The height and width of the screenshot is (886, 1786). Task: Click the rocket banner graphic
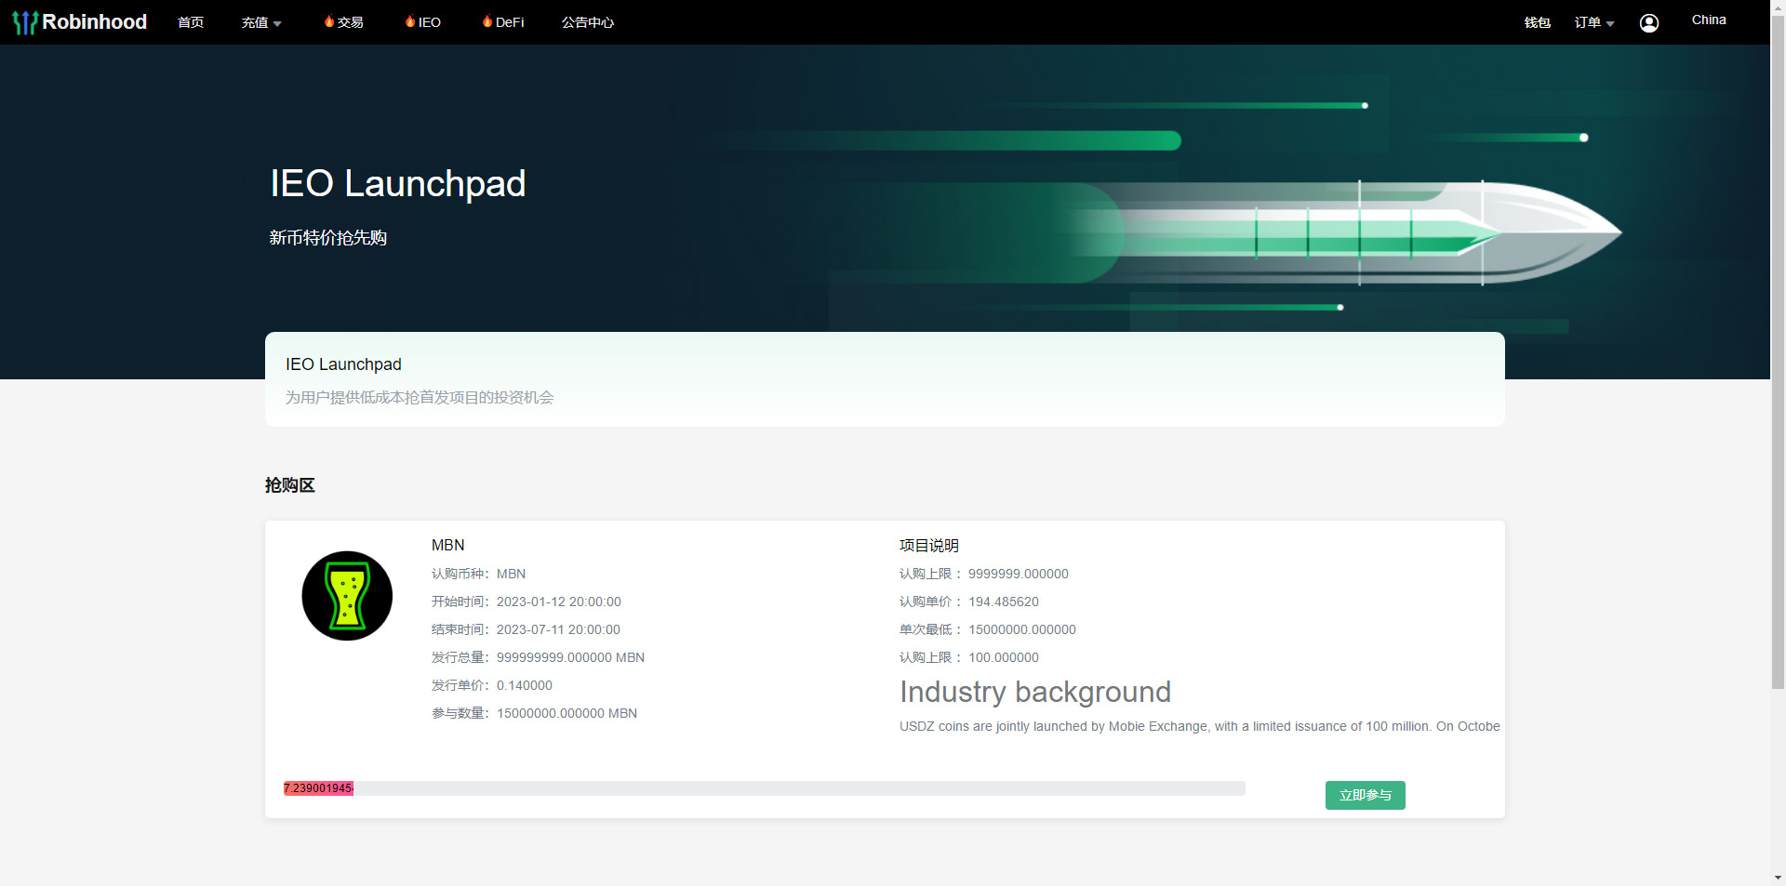(1349, 232)
